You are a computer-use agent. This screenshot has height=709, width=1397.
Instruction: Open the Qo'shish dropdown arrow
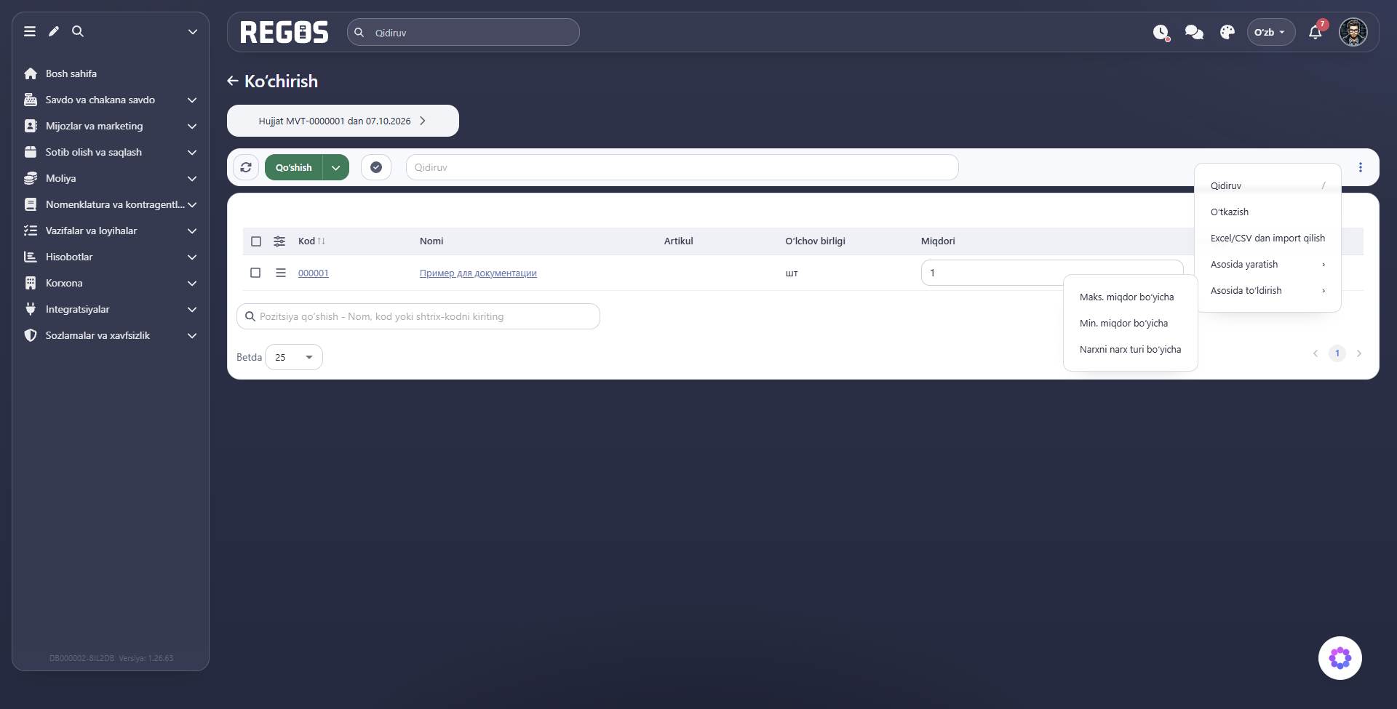click(336, 167)
